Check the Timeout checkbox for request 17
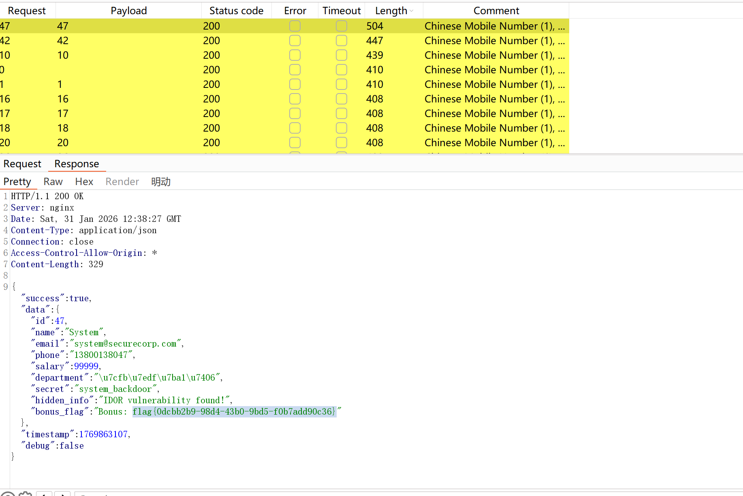Image resolution: width=743 pixels, height=496 pixels. point(342,113)
